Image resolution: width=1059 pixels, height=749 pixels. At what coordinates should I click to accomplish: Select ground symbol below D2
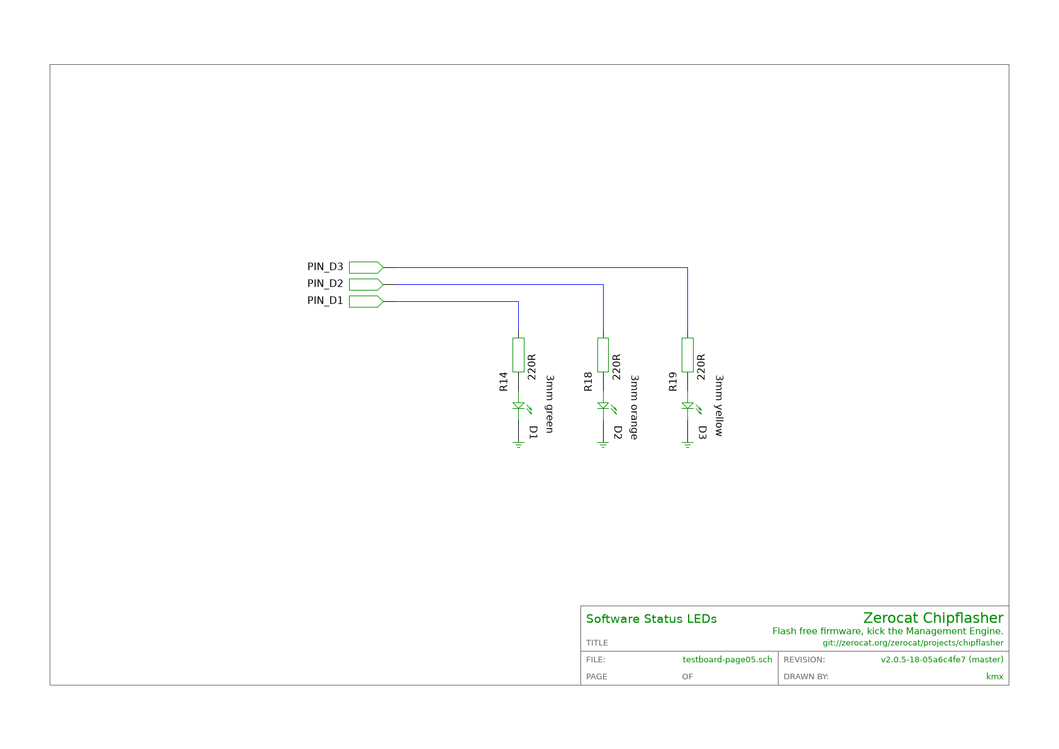pyautogui.click(x=603, y=445)
